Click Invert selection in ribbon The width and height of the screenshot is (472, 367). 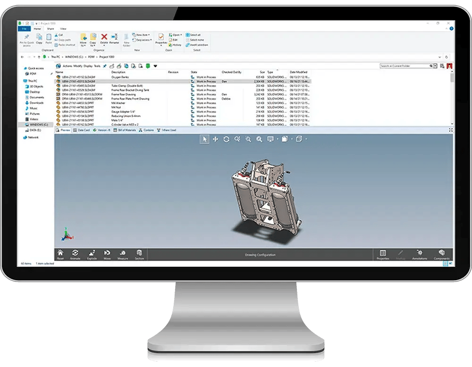pos(196,45)
